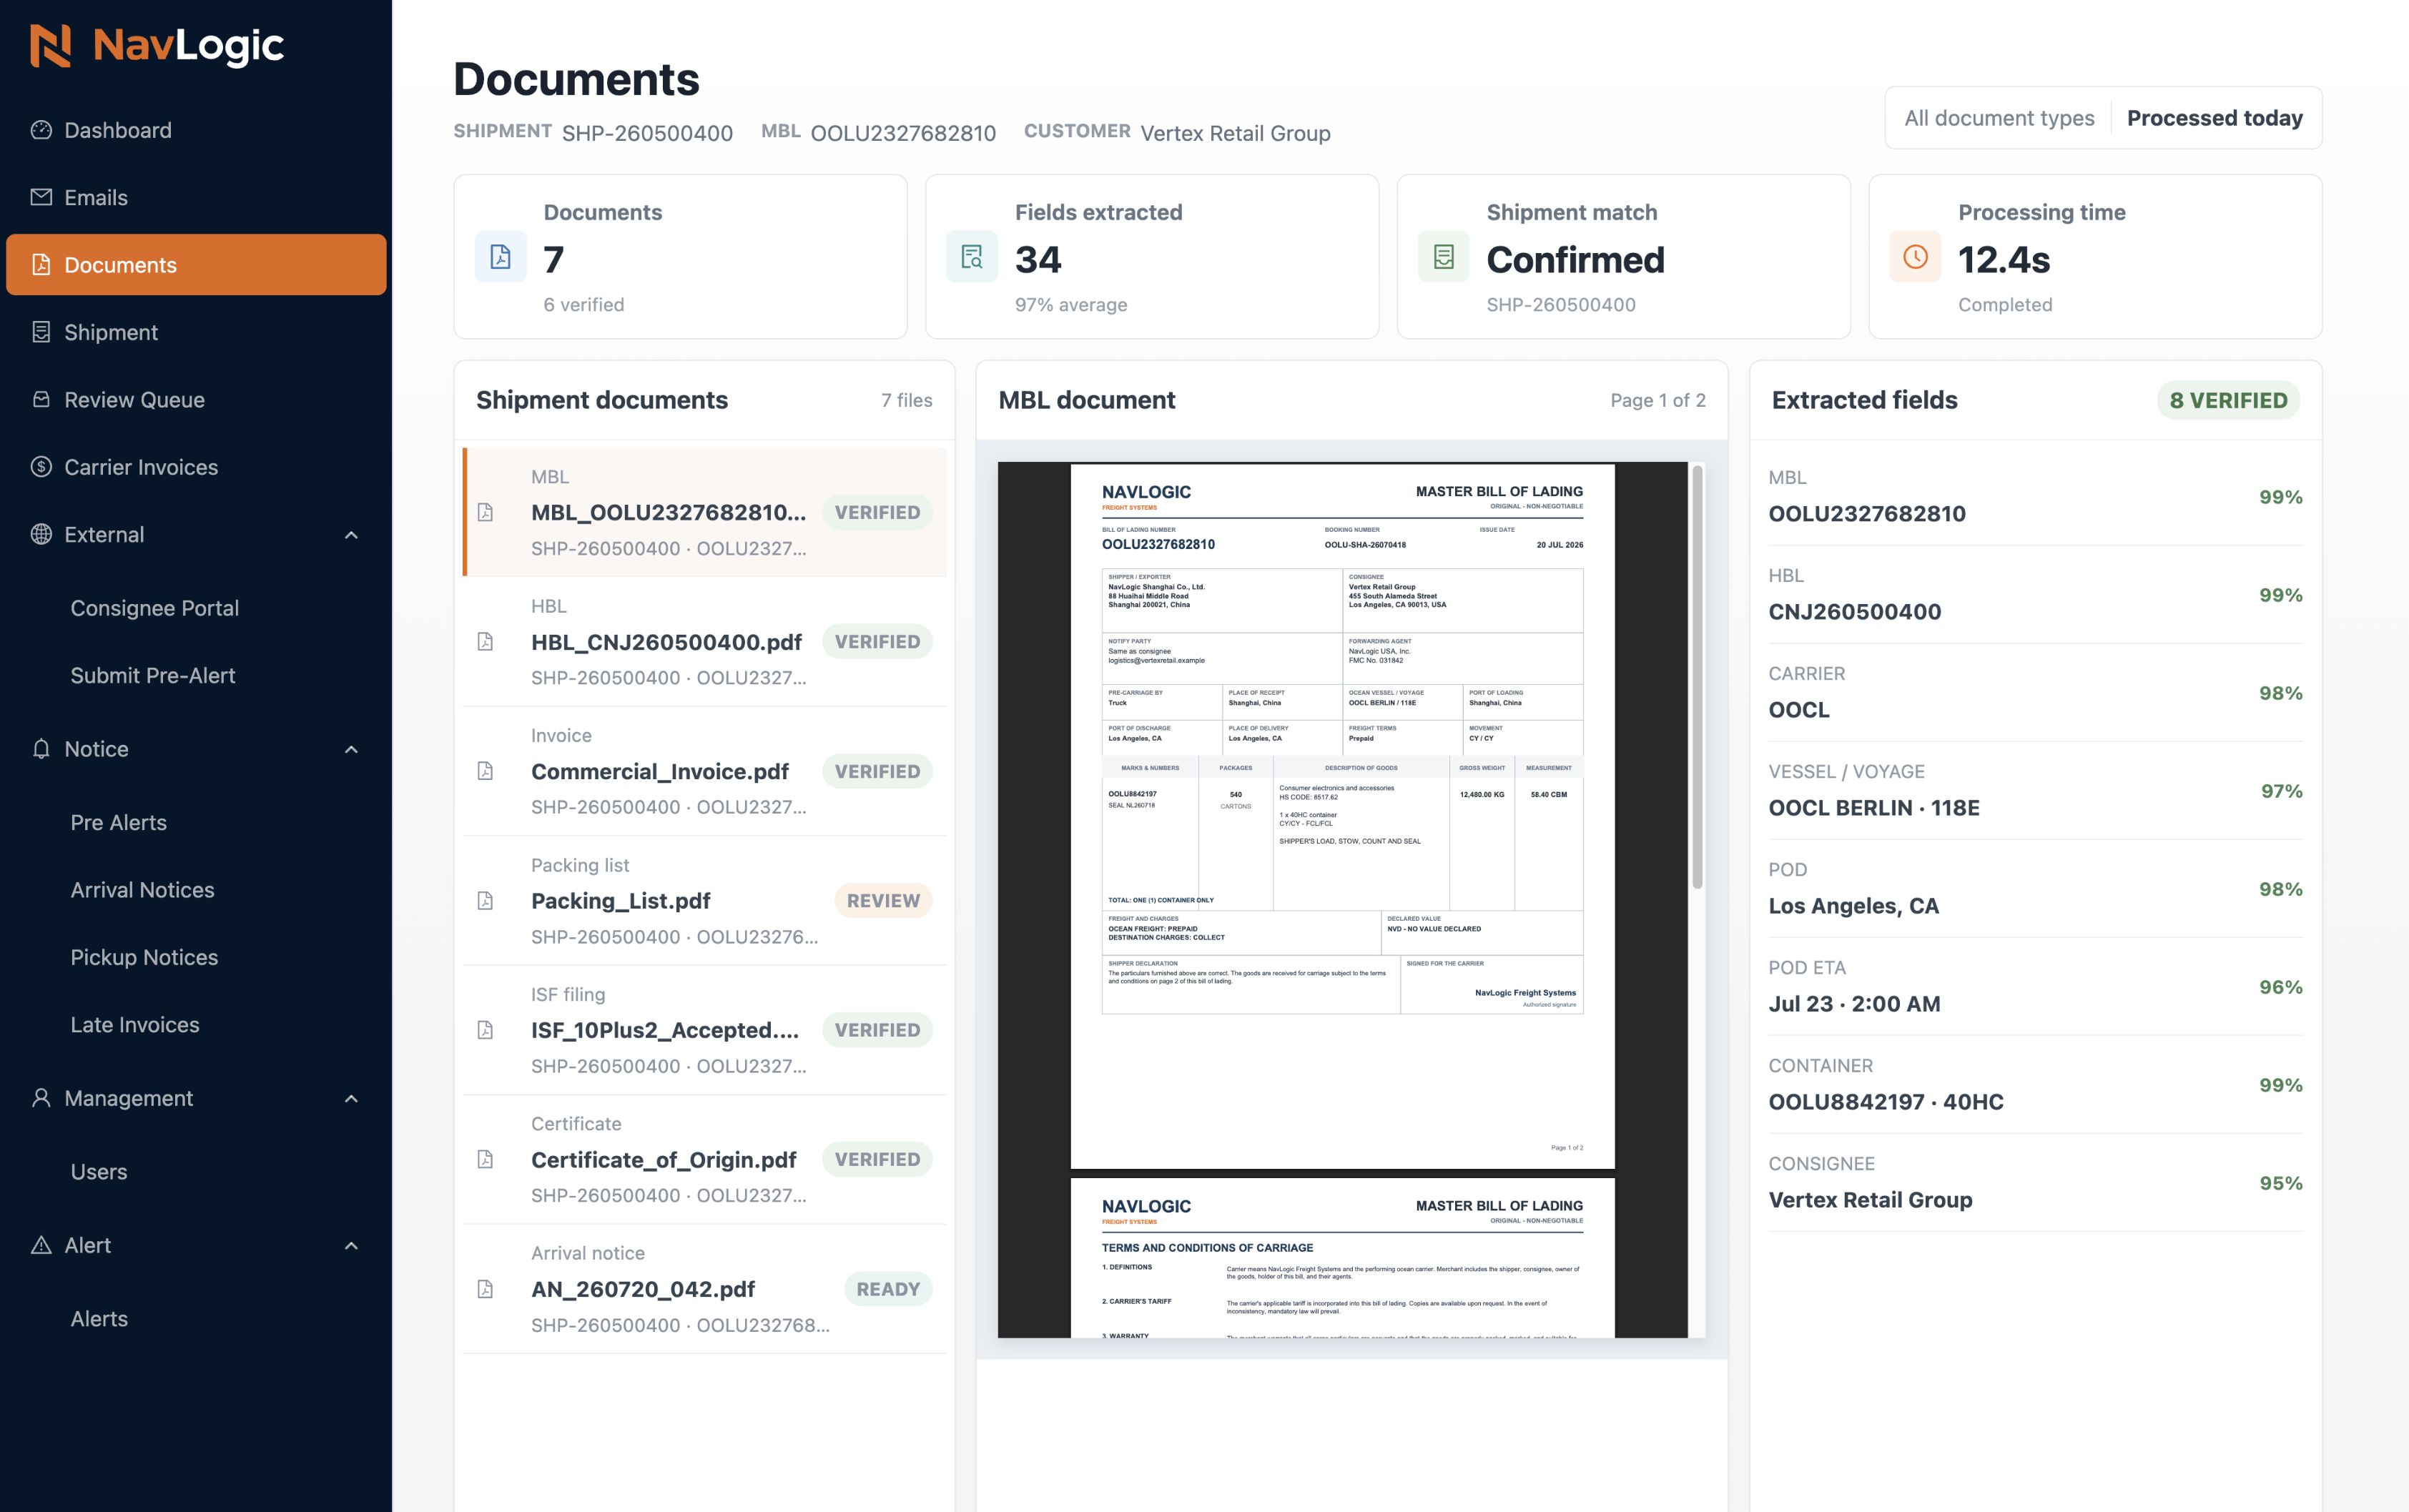Click the NavLogic logo icon
2409x1512 pixels.
pyautogui.click(x=50, y=46)
